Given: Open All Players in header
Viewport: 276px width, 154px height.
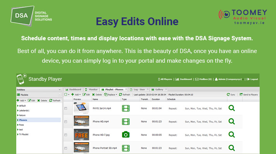Looking at the screenshot, I should [165, 79].
